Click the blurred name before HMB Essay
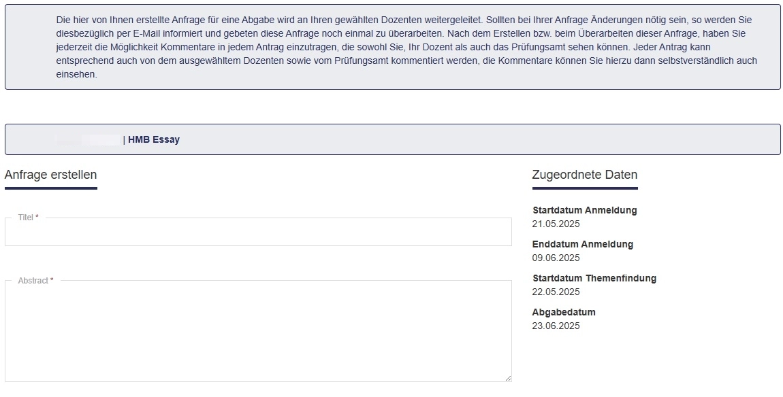The width and height of the screenshot is (783, 397). coord(89,139)
